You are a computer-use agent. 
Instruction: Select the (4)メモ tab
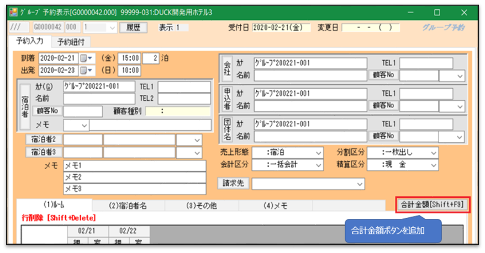275,206
